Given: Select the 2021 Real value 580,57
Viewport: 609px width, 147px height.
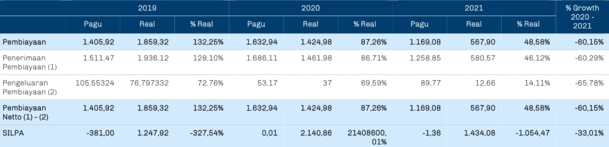Looking at the screenshot, I should (483, 58).
